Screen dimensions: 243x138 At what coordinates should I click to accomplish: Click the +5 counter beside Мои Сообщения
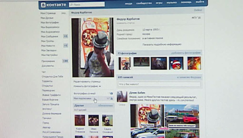pyautogui.click(x=65, y=36)
